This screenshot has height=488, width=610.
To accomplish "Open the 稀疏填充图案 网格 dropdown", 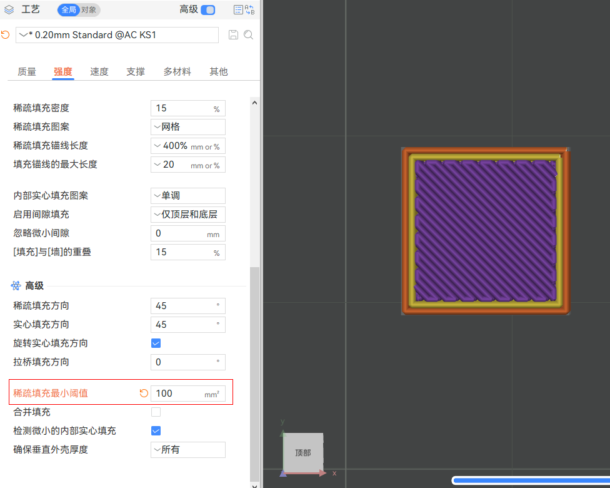I will [188, 127].
